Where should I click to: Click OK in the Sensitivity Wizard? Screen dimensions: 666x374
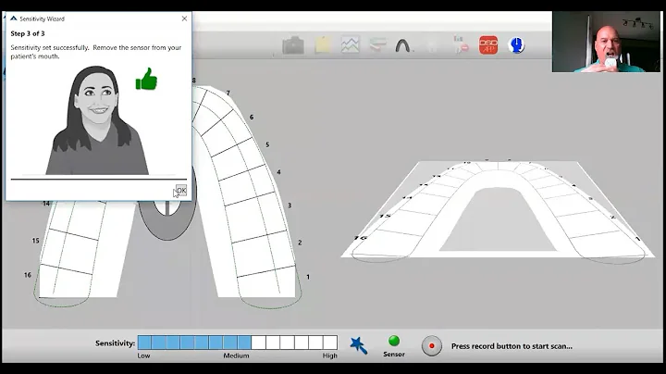[x=181, y=191]
